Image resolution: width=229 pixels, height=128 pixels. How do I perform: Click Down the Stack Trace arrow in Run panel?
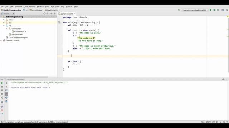pyautogui.click(x=6, y=87)
